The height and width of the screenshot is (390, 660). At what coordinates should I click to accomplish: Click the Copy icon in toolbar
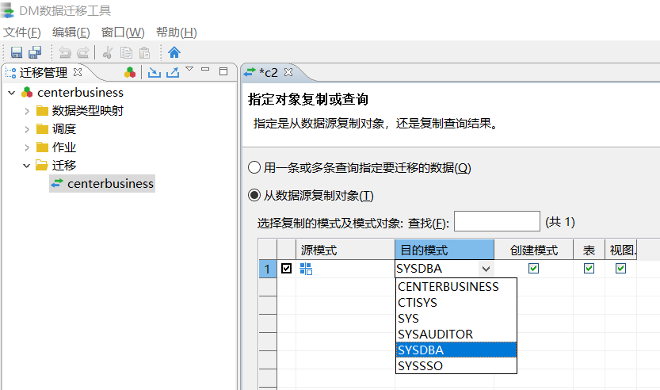coord(126,52)
